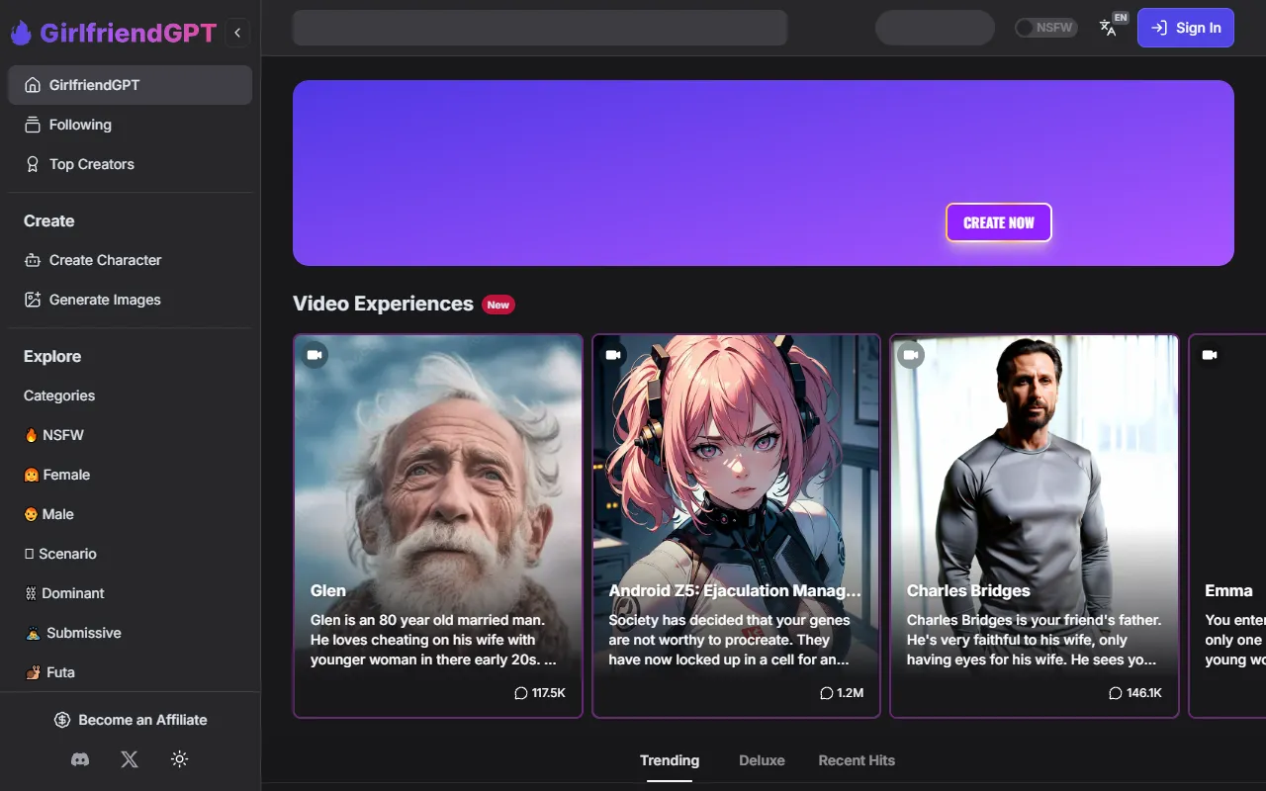Click the search input field at top
This screenshot has width=1266, height=791.
pos(539,28)
